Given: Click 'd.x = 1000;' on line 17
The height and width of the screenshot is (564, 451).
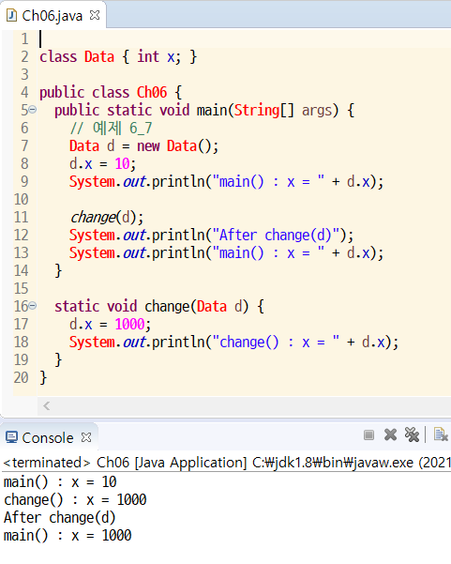Looking at the screenshot, I should coord(110,324).
